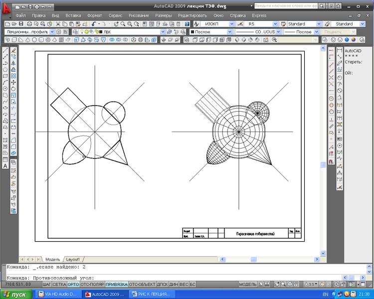Choose the Move tool

(x=13, y=82)
